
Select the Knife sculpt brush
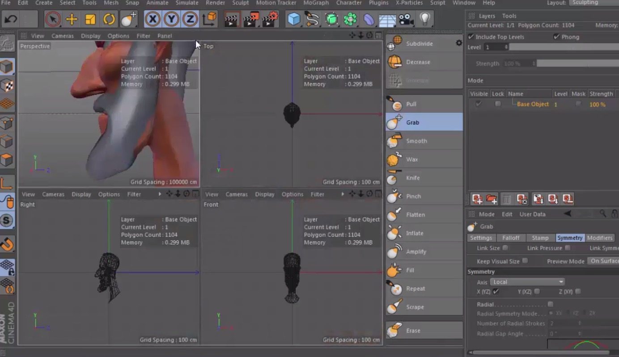click(x=424, y=178)
